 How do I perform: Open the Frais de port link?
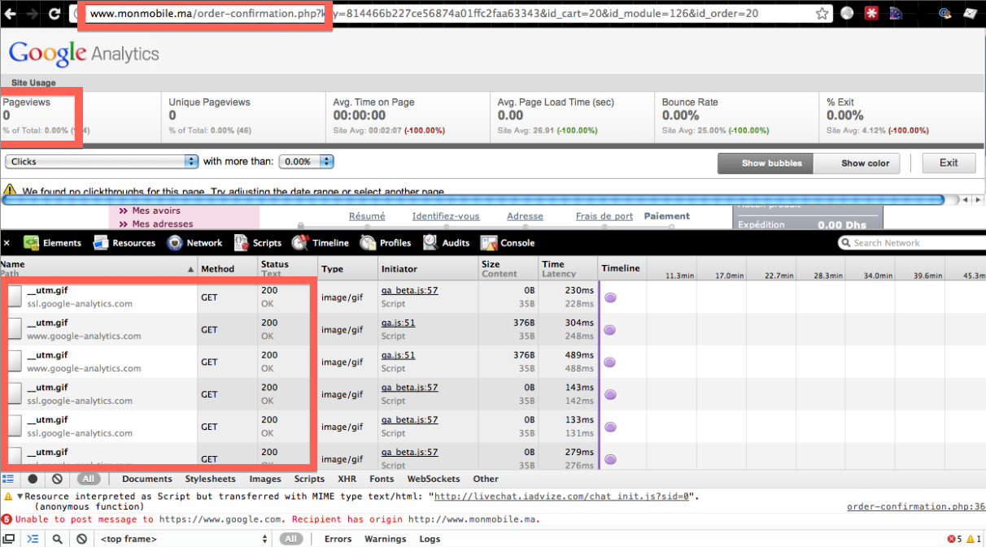tap(604, 216)
